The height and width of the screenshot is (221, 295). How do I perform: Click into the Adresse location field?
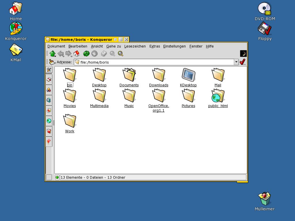pos(154,62)
